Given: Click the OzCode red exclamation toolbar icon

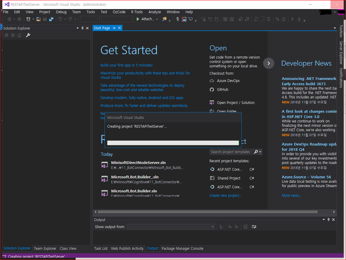Looking at the screenshot, I should 184,19.
